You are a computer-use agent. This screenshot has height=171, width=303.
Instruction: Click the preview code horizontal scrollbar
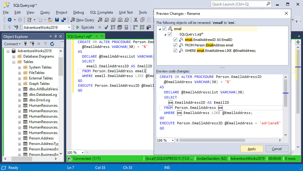coord(212,140)
